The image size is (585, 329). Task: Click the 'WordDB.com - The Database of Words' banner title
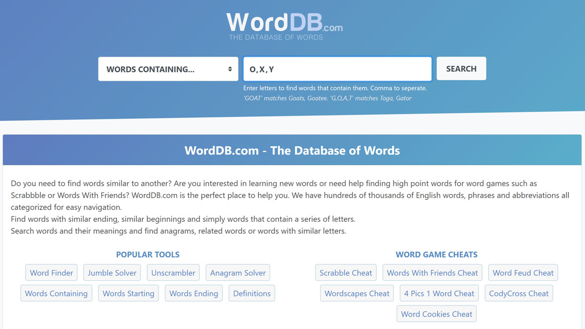(x=292, y=151)
